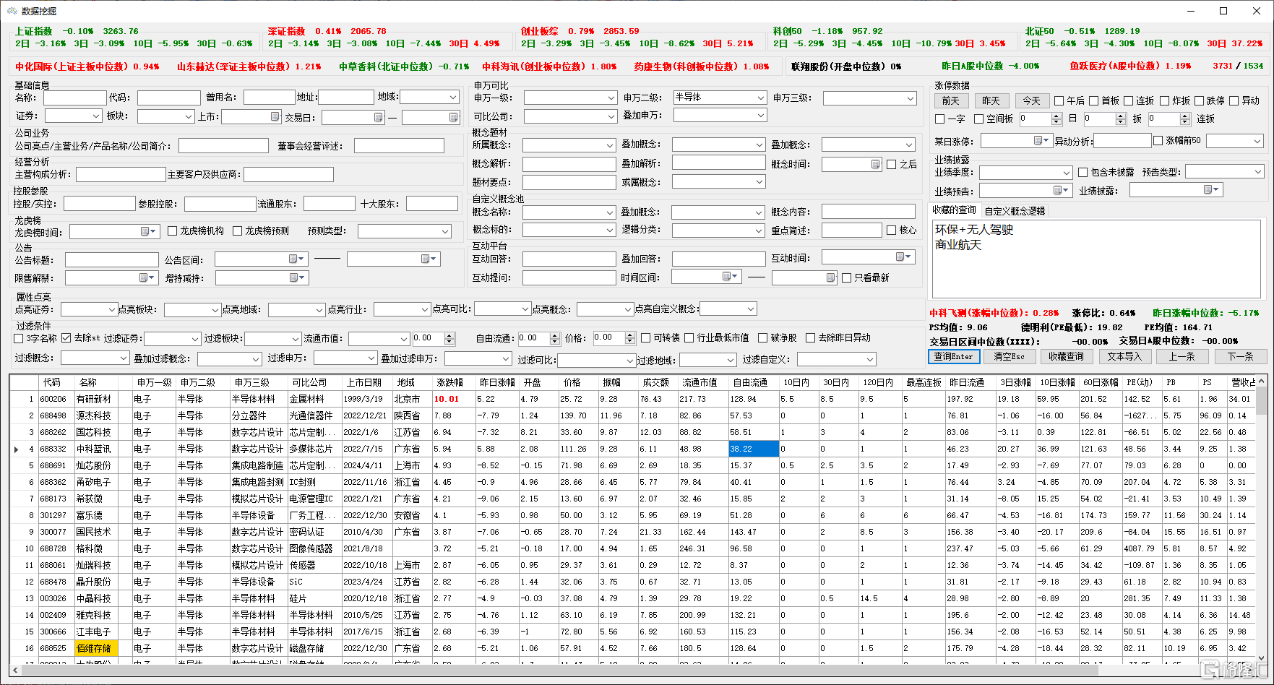The height and width of the screenshot is (685, 1274).
Task: Click the 下一条 button
Action: coord(1240,356)
